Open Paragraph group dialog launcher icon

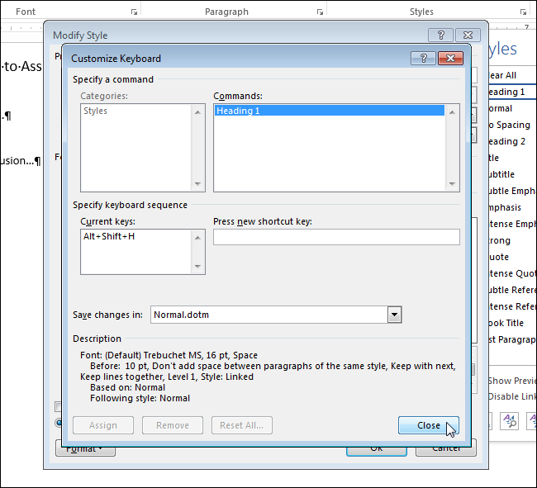(x=320, y=12)
